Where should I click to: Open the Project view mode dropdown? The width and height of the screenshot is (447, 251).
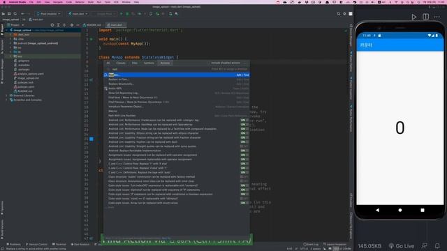click(15, 25)
